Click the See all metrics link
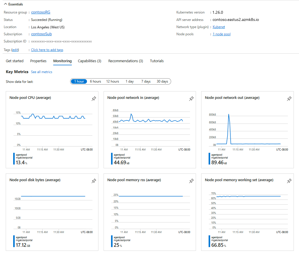 pyautogui.click(x=41, y=72)
